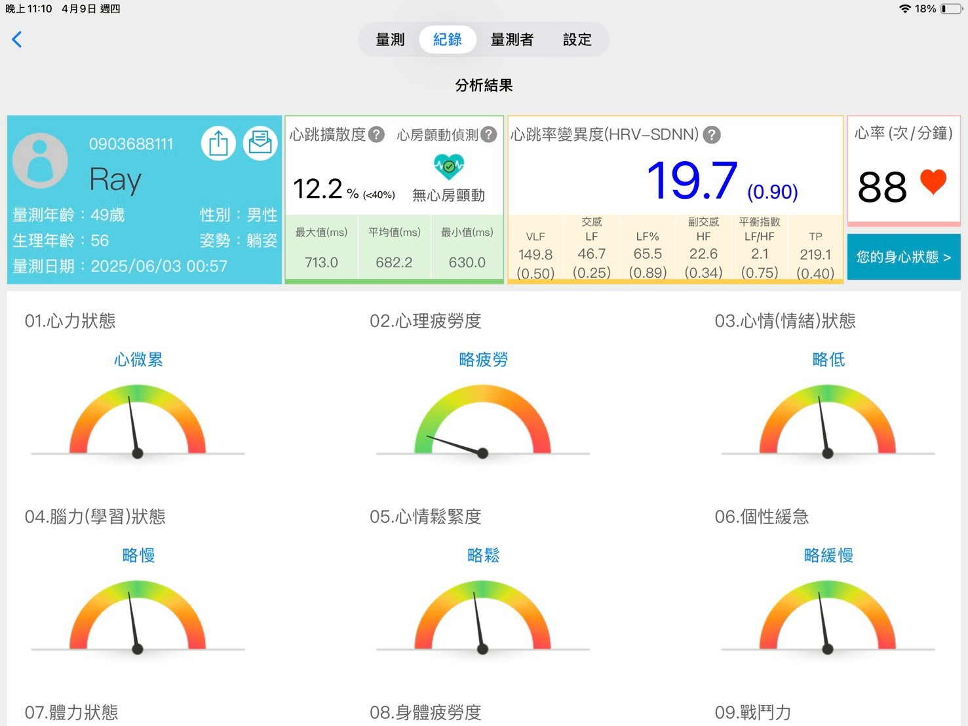Tap the blue back arrow
The height and width of the screenshot is (726, 968).
pyautogui.click(x=17, y=39)
